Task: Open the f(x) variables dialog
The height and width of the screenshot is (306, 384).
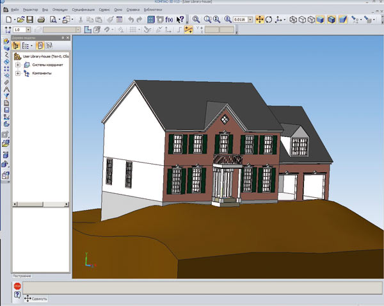Action: (169, 19)
